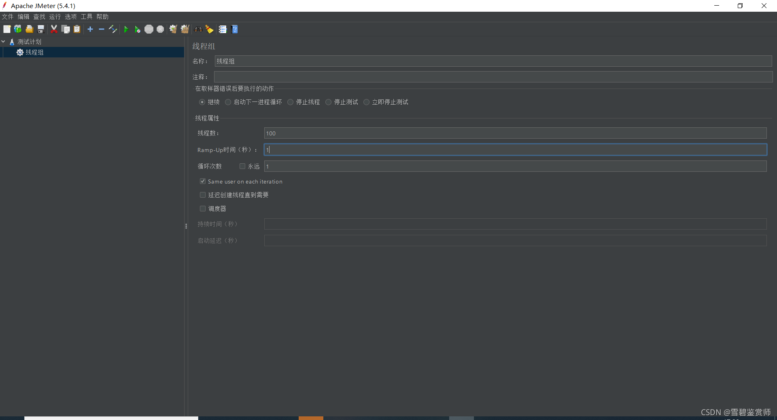Minimize the JMeter window

coord(717,6)
